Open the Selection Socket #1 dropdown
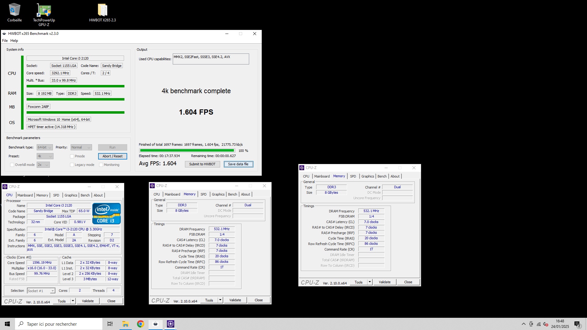Screen dimensions: 587x330 [41, 291]
